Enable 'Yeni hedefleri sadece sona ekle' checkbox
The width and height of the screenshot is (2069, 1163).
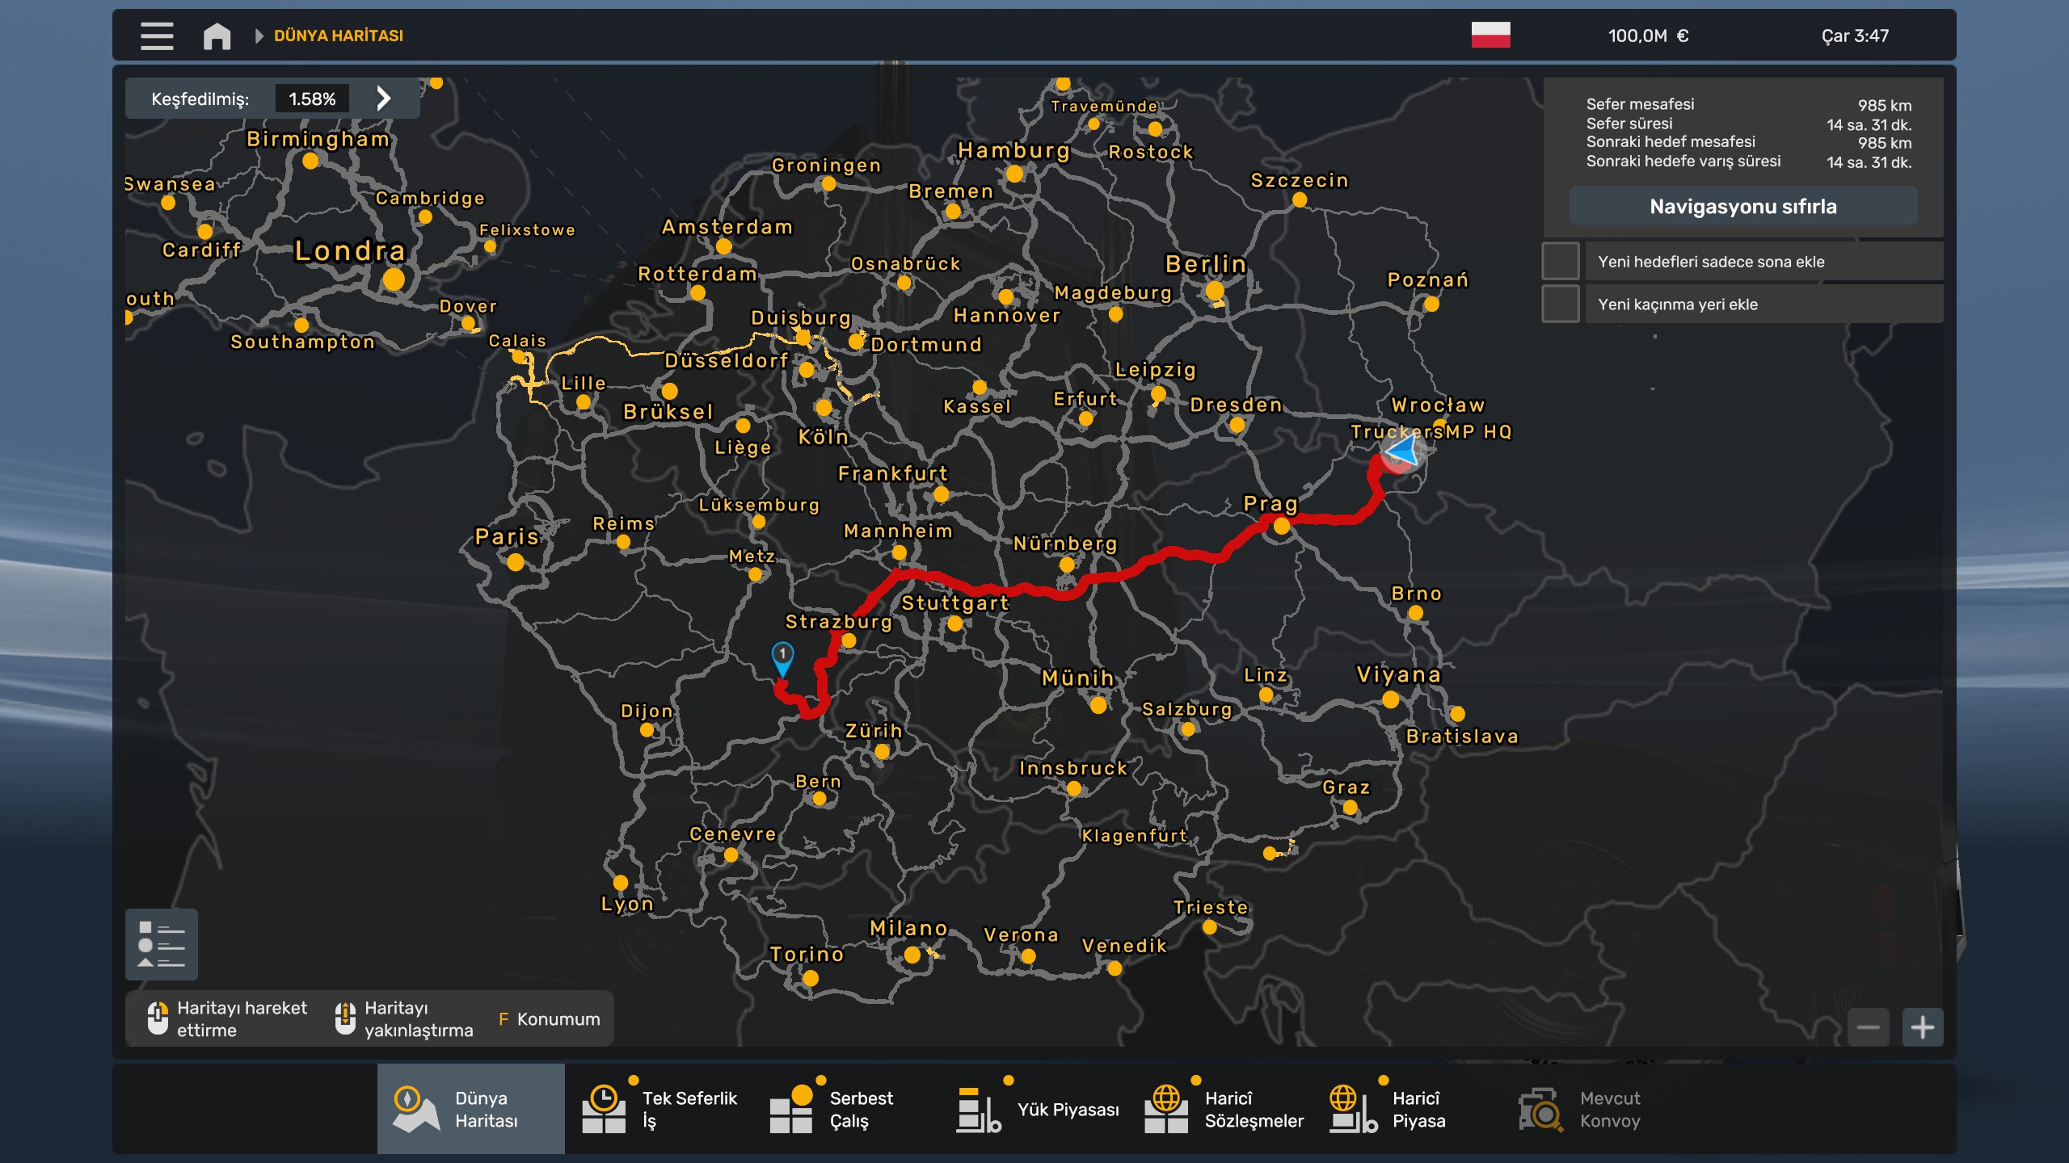[x=1560, y=262]
